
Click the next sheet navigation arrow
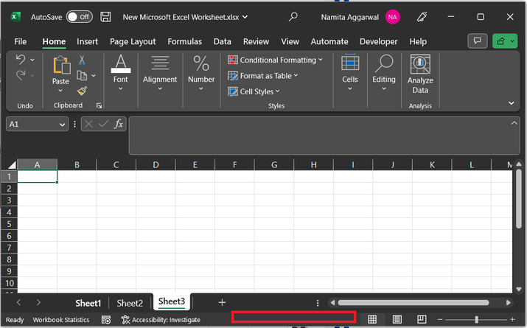38,302
